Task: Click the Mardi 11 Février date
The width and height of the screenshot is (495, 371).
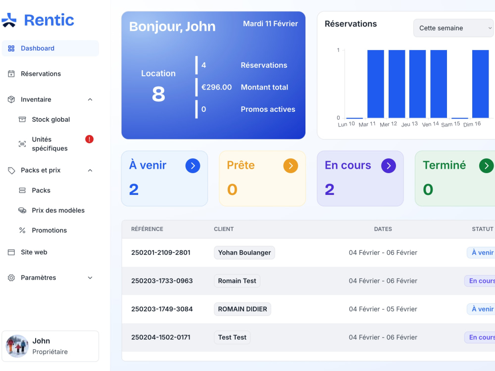Action: [x=271, y=24]
